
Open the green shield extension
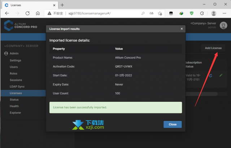192,13
